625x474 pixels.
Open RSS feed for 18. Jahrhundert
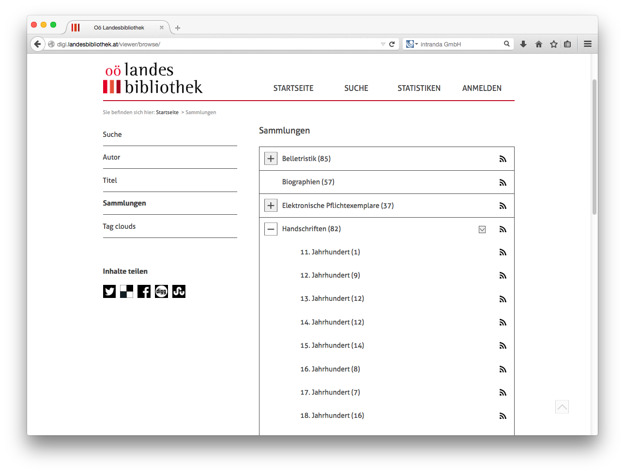click(x=503, y=416)
